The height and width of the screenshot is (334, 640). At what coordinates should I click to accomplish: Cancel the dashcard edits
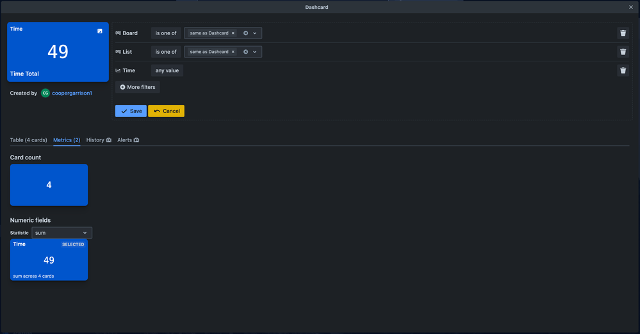pyautogui.click(x=166, y=111)
